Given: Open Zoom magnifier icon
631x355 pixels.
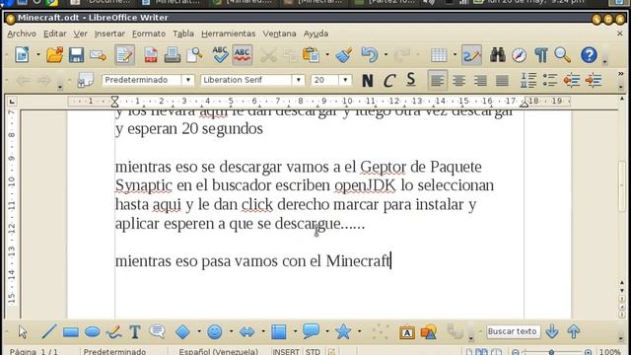Looking at the screenshot, I should click(x=562, y=55).
